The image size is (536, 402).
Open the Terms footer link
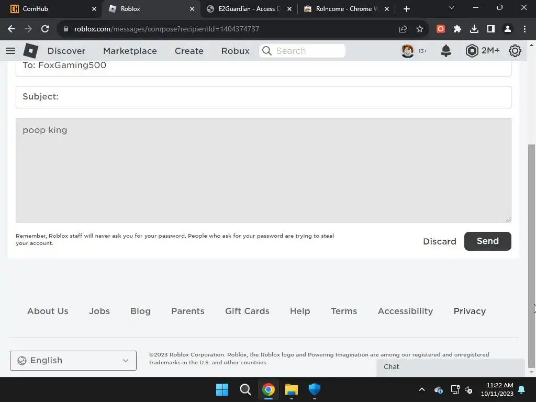click(x=344, y=311)
